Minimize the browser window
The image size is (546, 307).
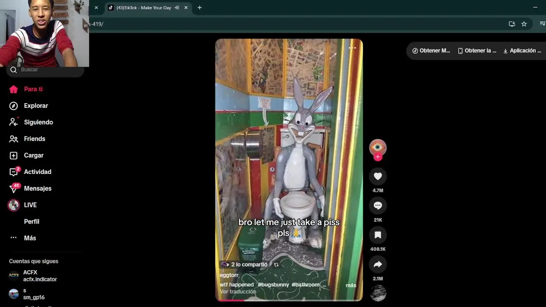point(535,7)
